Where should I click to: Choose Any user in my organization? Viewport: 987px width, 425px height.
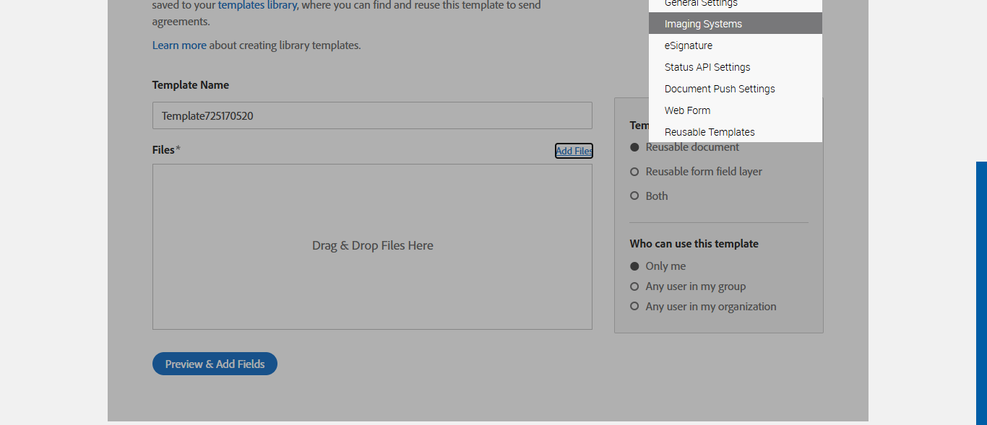click(x=634, y=307)
